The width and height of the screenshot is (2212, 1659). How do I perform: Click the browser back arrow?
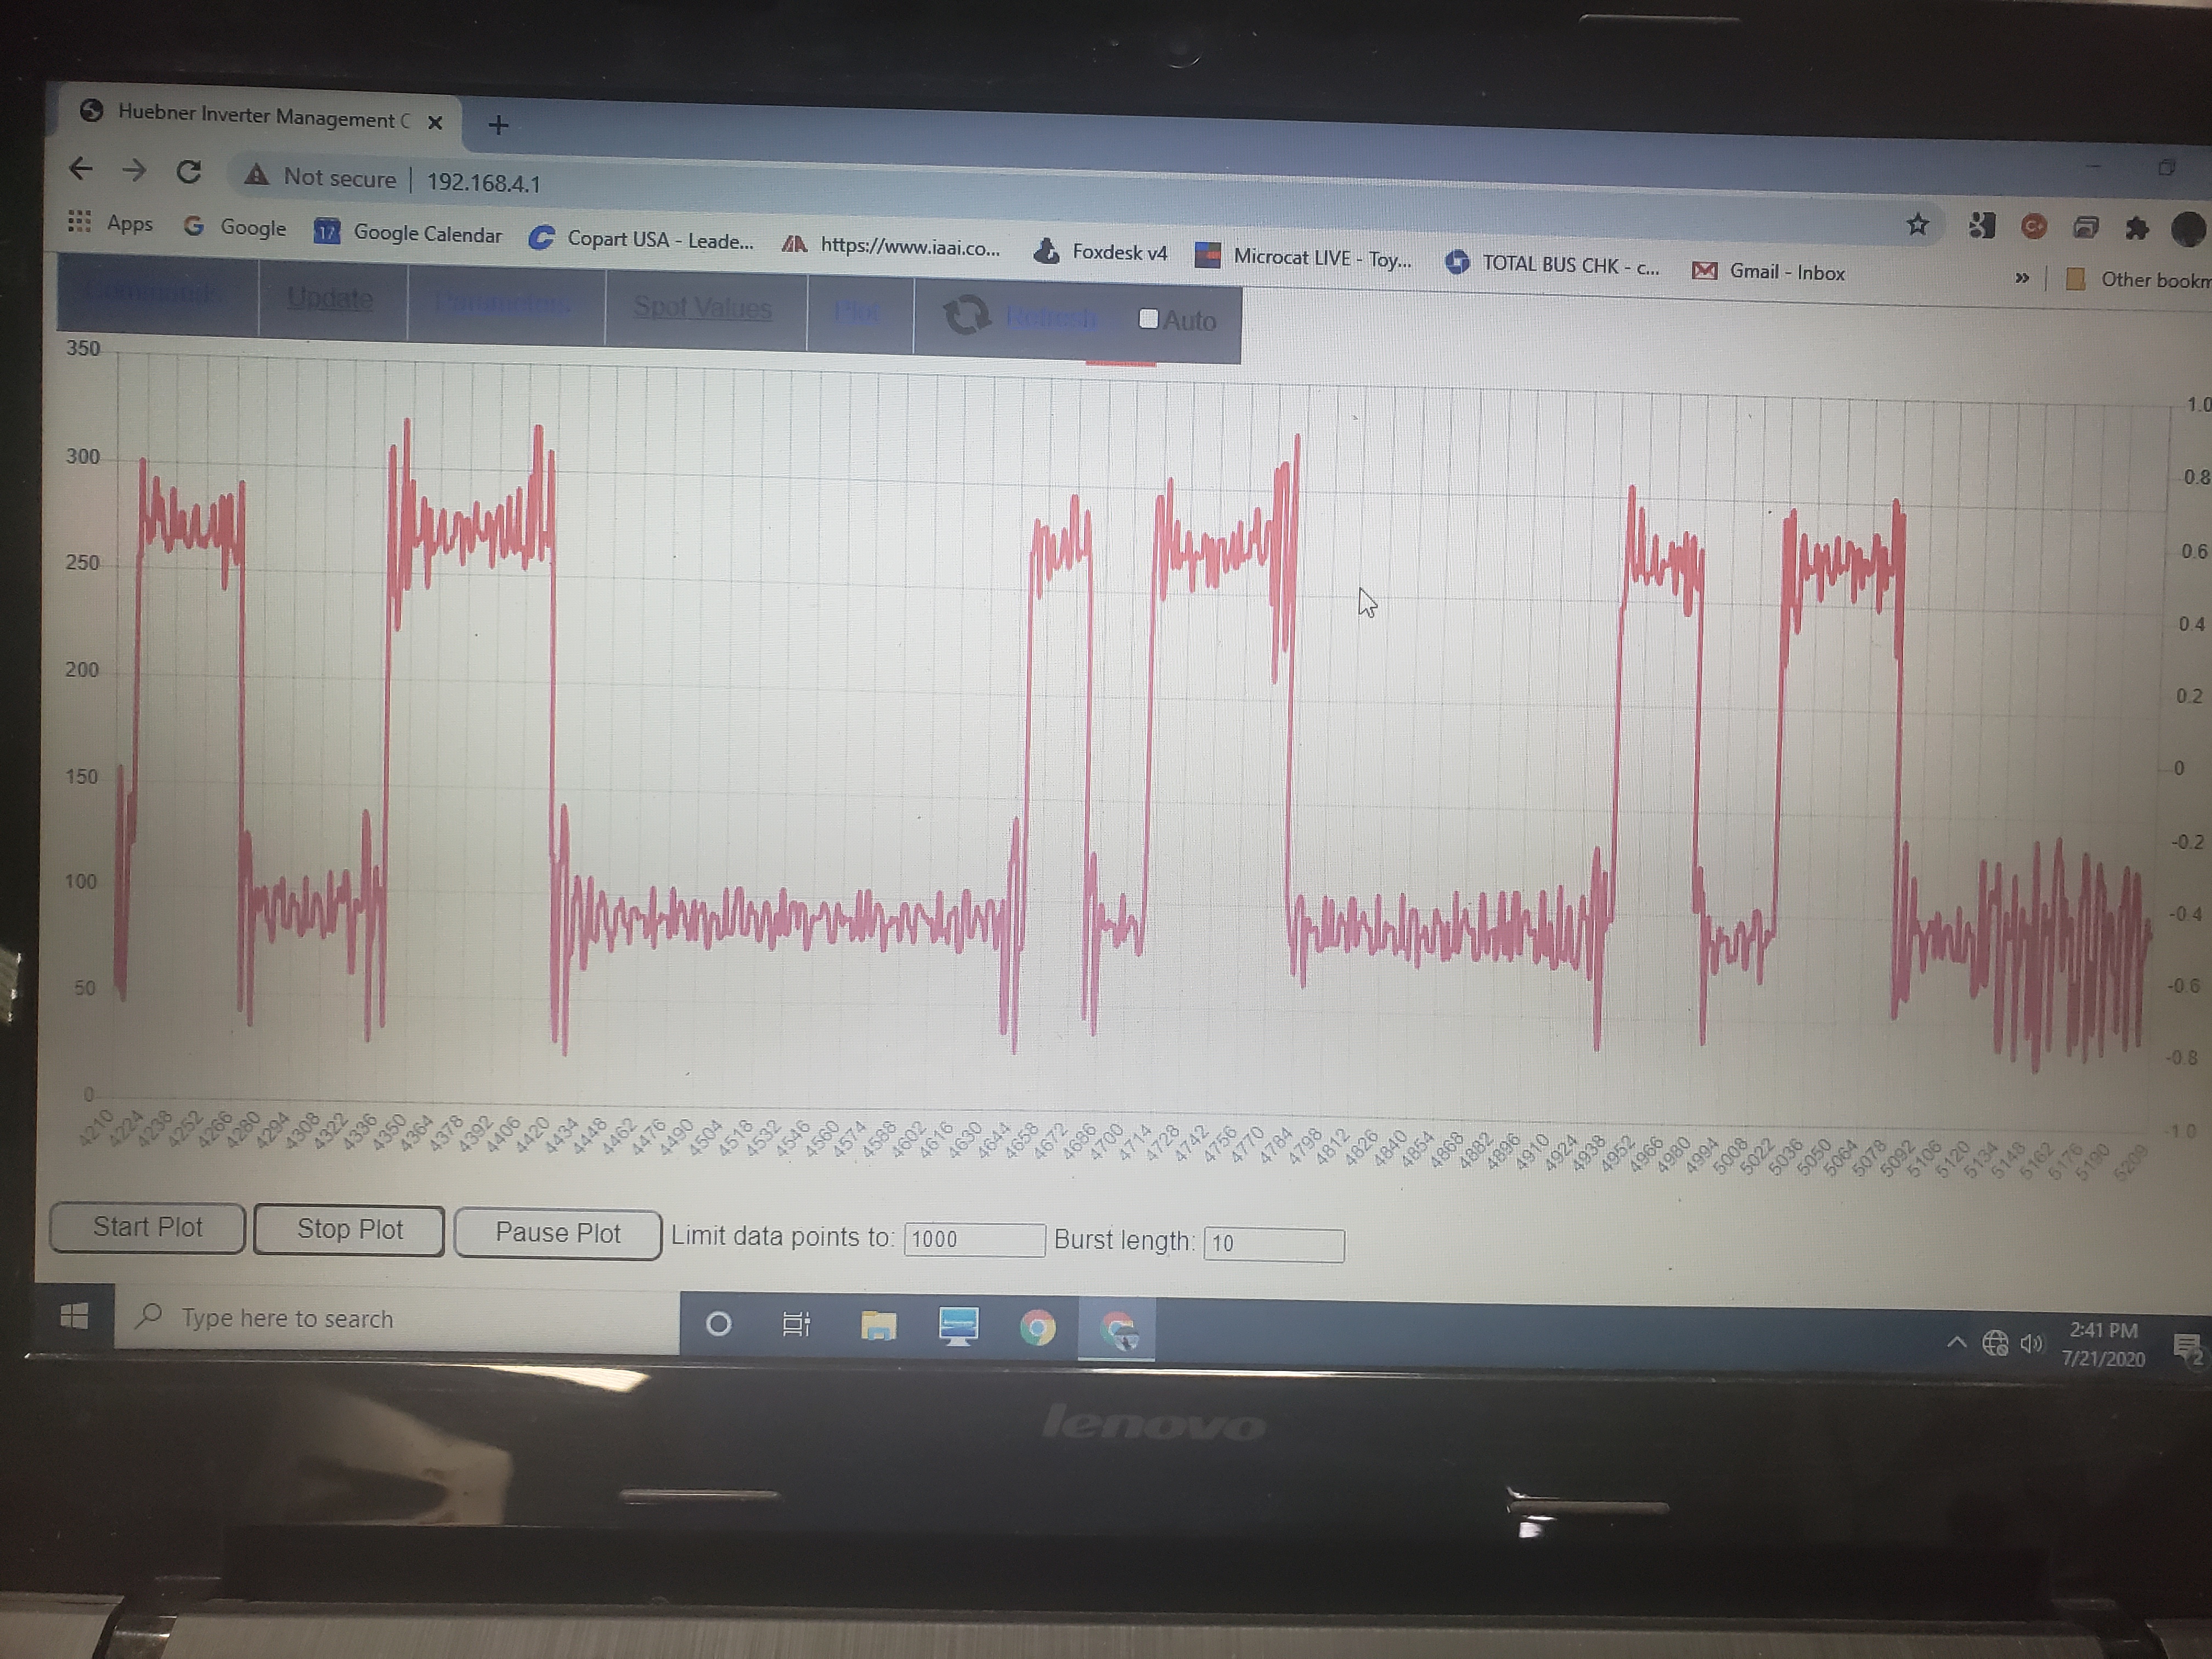pyautogui.click(x=81, y=168)
